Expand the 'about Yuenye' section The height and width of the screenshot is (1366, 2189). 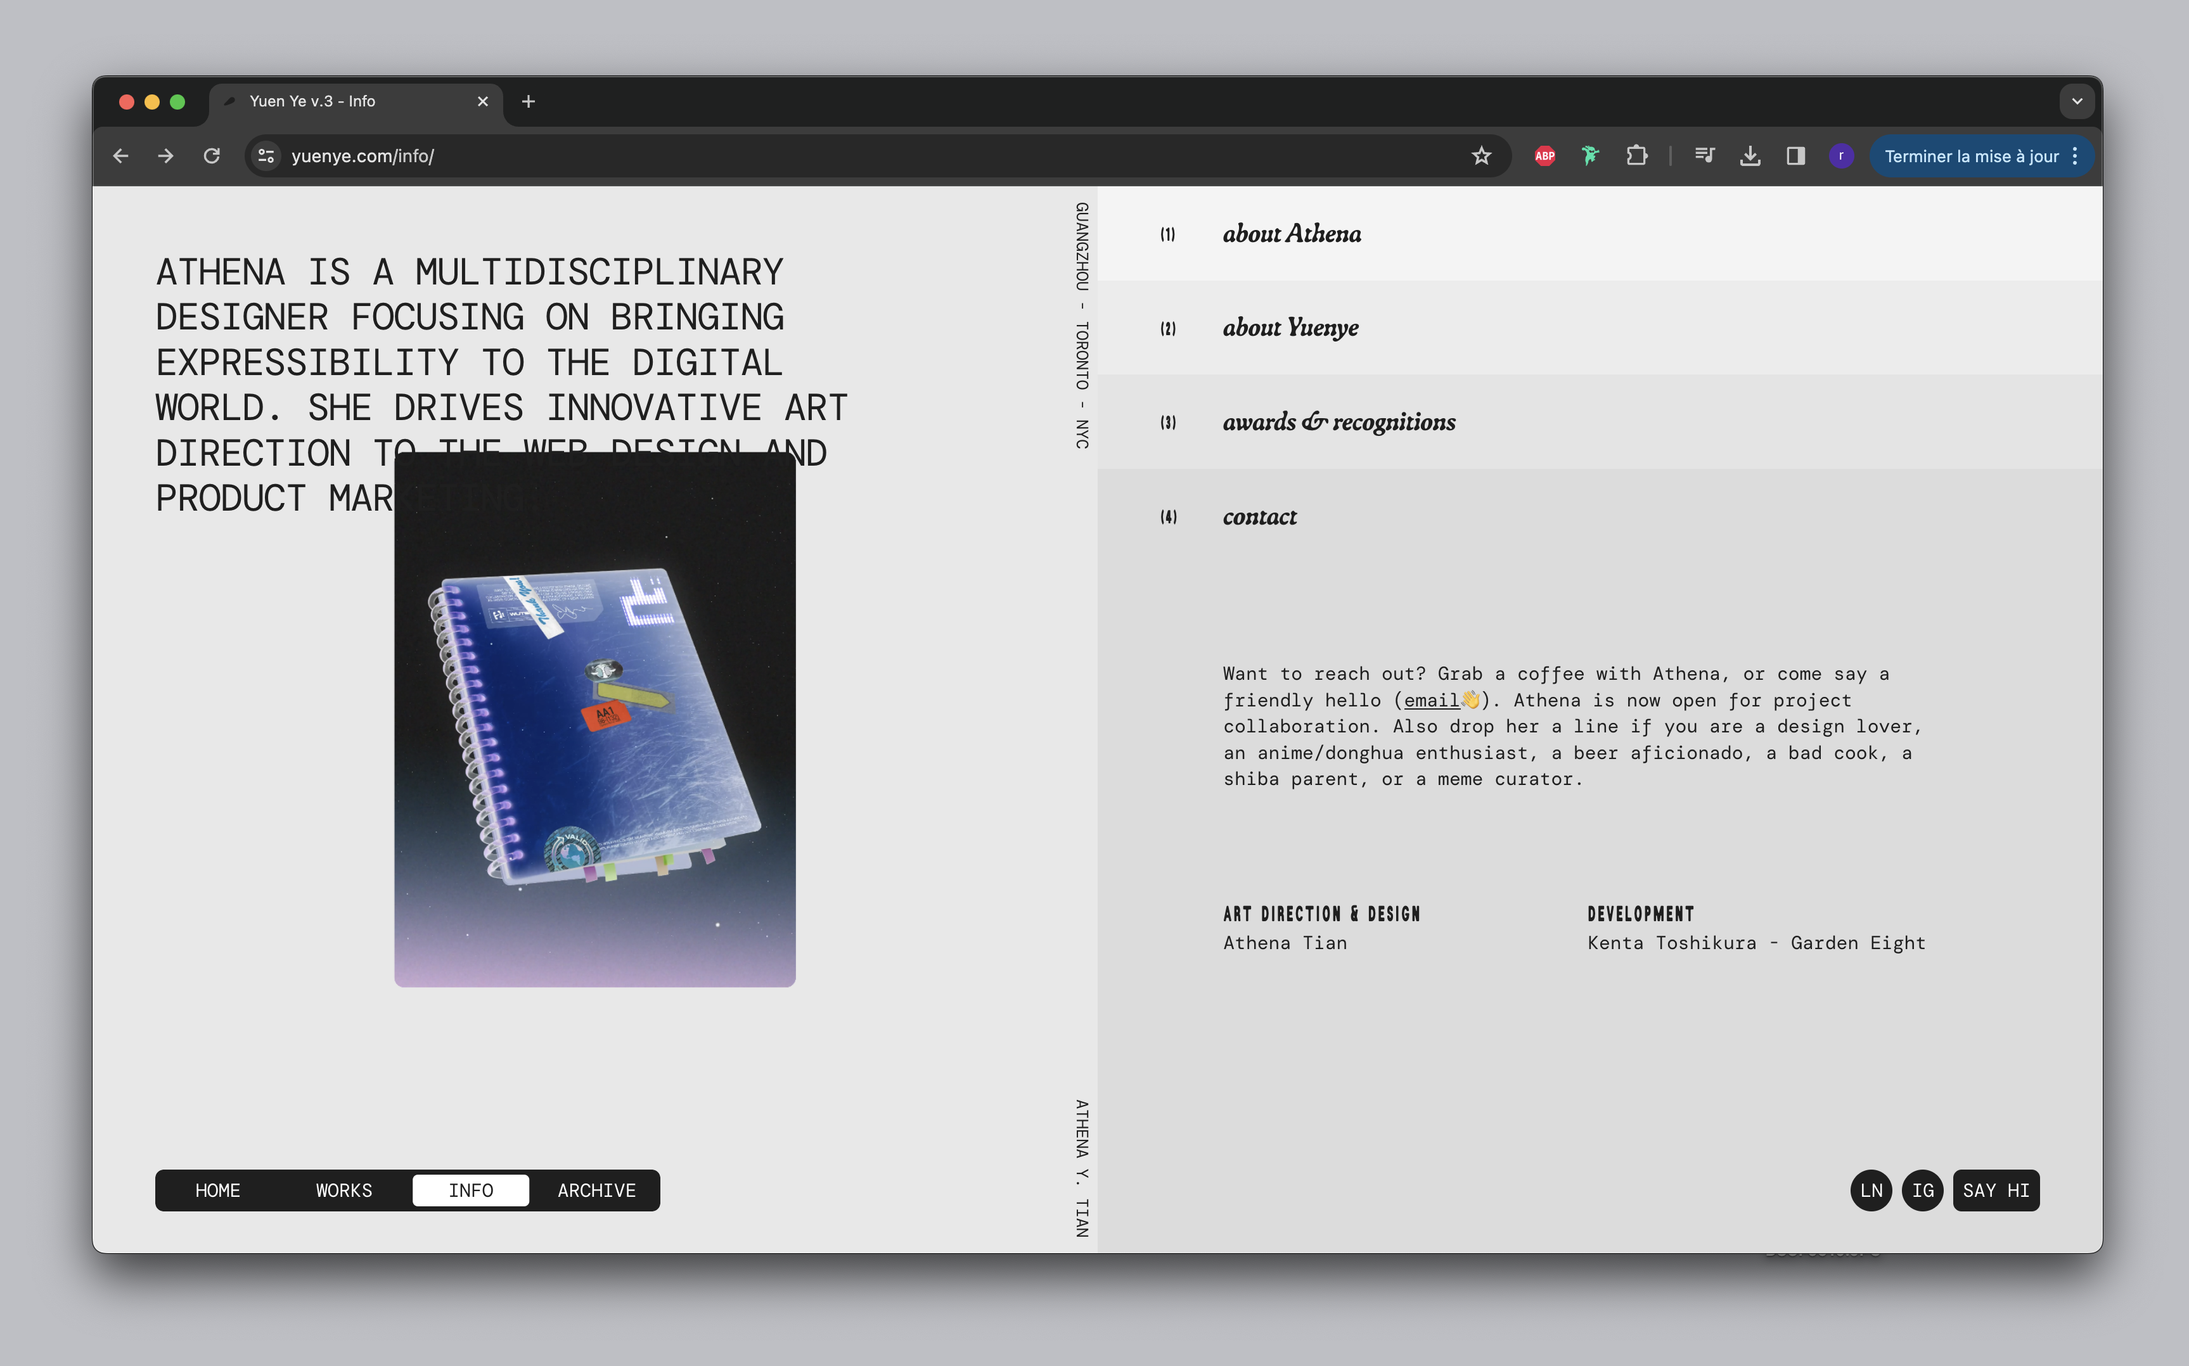[x=1290, y=328]
